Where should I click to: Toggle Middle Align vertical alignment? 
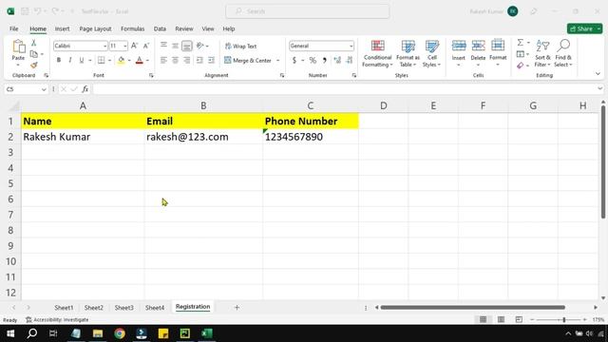click(175, 46)
